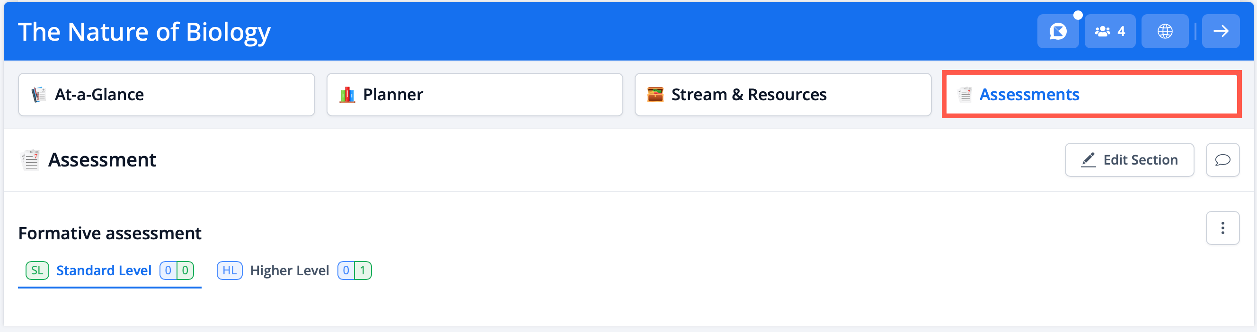1257x332 pixels.
Task: Click the Assessment heading notepad icon
Action: [30, 160]
